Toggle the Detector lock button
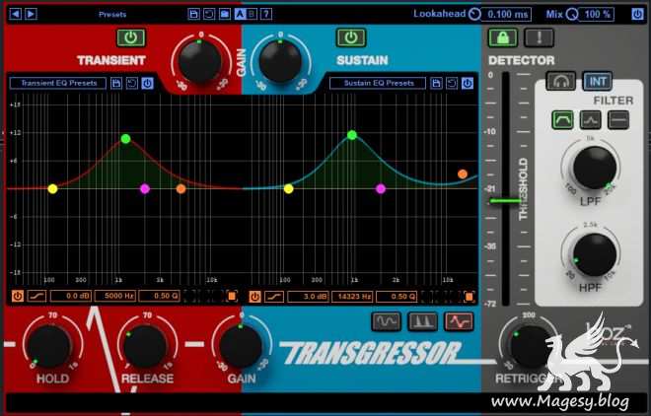This screenshot has height=416, width=651. pyautogui.click(x=503, y=37)
